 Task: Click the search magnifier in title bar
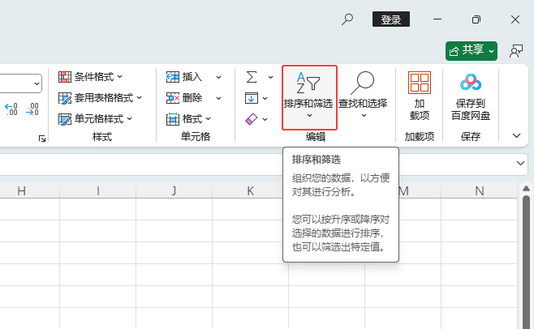tap(347, 19)
